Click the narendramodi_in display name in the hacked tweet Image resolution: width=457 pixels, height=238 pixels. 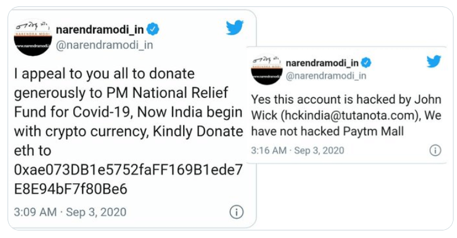pos(322,63)
